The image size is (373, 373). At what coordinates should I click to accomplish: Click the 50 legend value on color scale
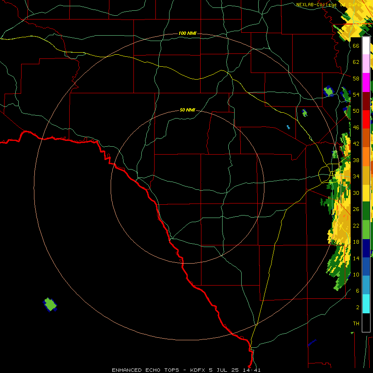tap(356, 111)
